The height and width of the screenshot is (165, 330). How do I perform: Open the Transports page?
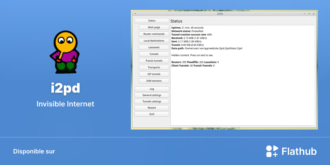[154, 67]
